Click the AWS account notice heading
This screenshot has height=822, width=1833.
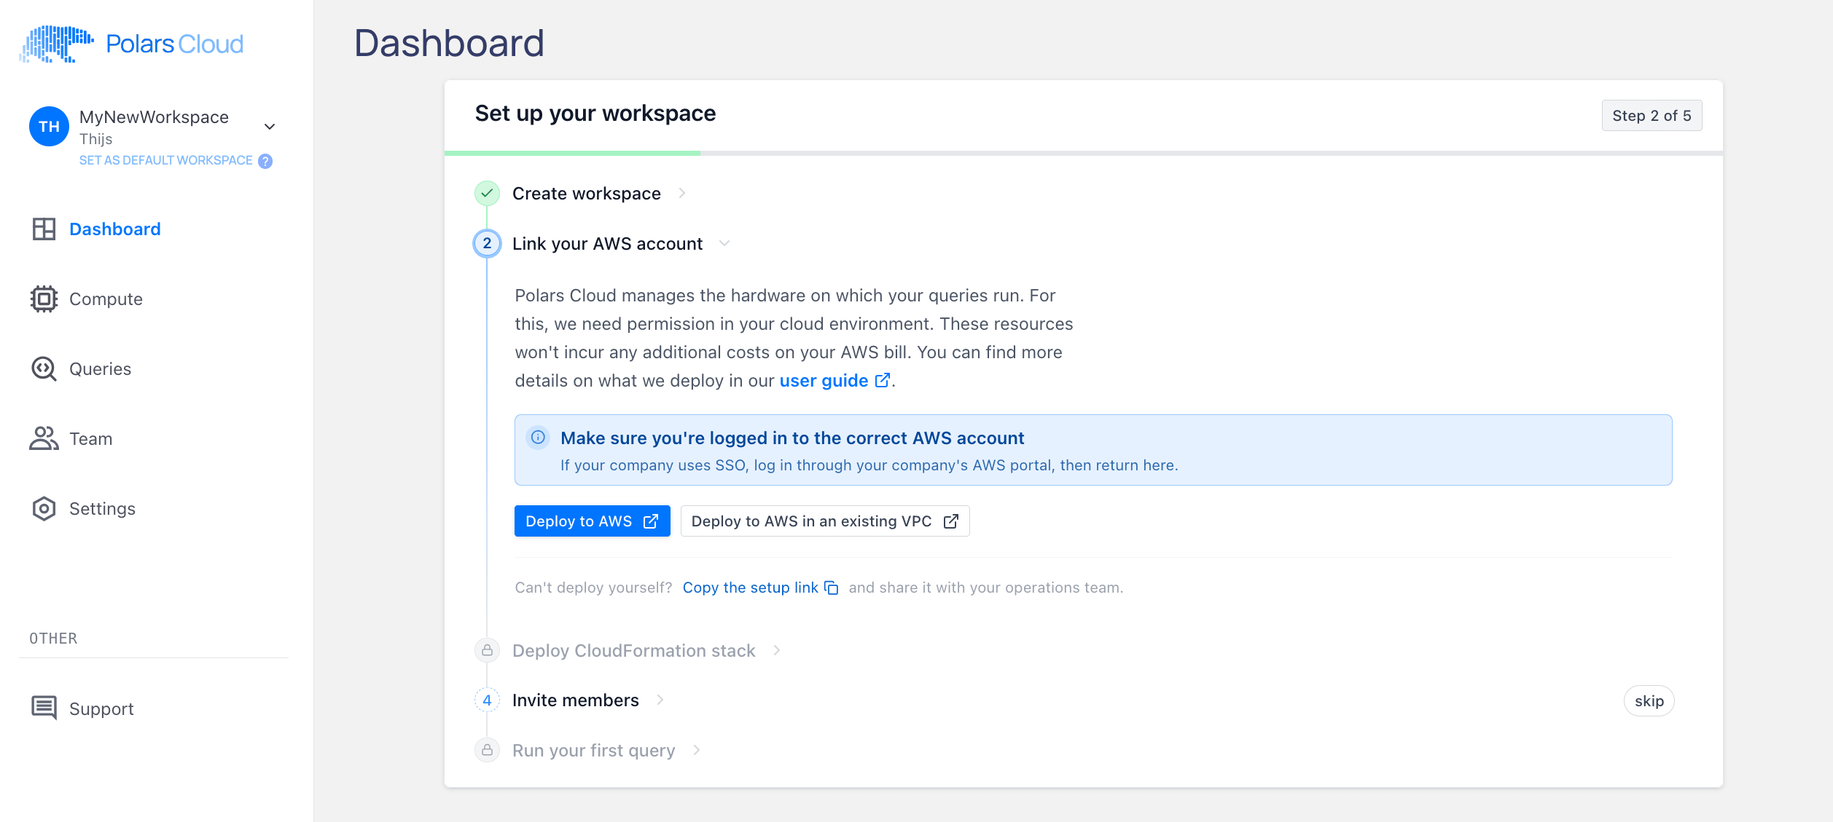click(x=792, y=438)
